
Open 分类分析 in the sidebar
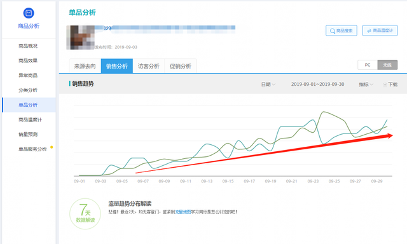coord(28,90)
